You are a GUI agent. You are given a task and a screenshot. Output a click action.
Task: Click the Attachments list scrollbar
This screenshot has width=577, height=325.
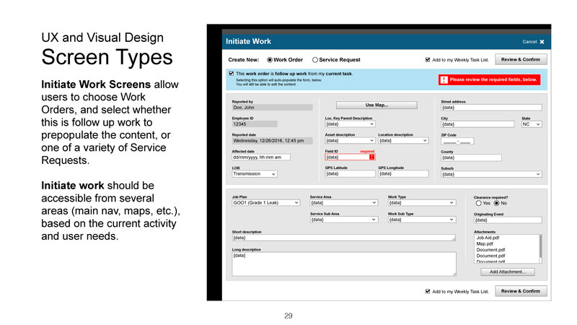[540, 248]
